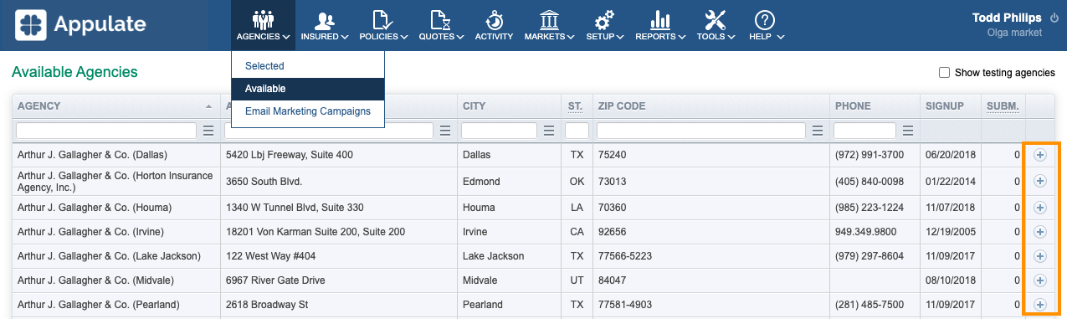Open Address column filter options
Viewport: 1067px width, 319px height.
click(x=445, y=131)
